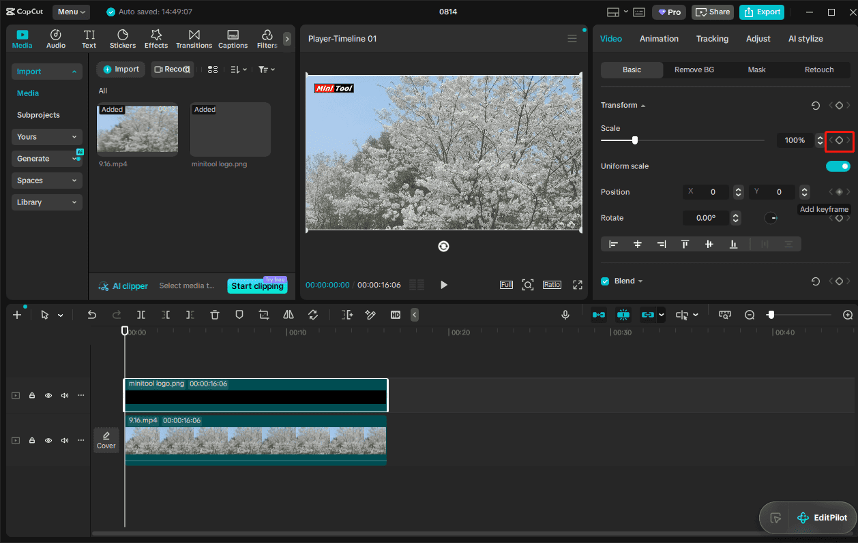Select the Remove BG sub-tab
The height and width of the screenshot is (543, 858).
pyautogui.click(x=694, y=69)
